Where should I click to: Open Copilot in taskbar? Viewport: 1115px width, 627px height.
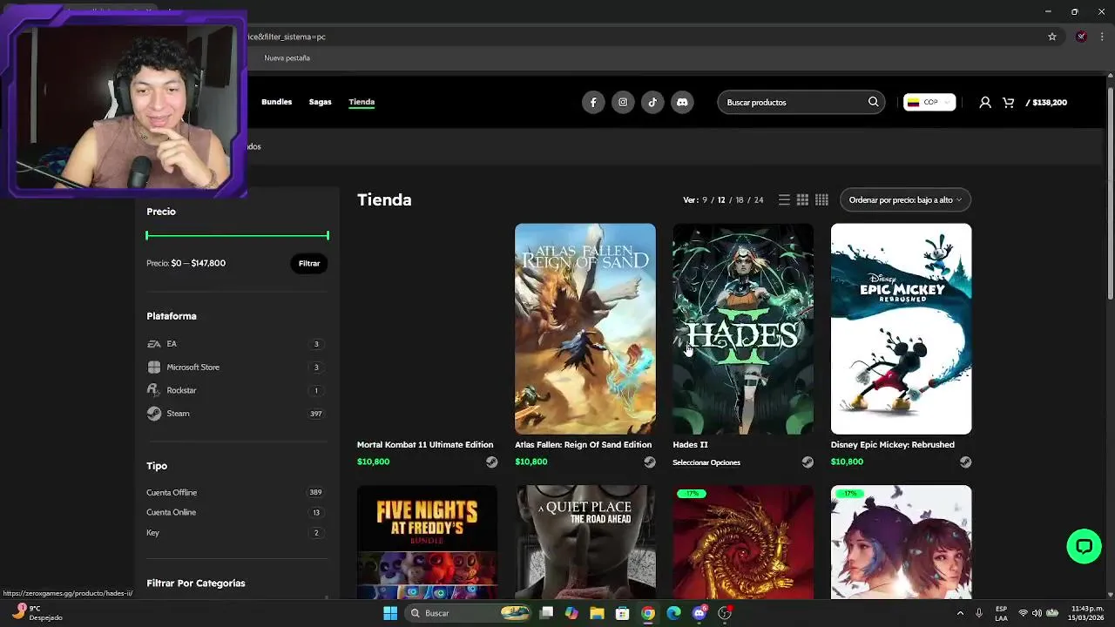pos(571,613)
